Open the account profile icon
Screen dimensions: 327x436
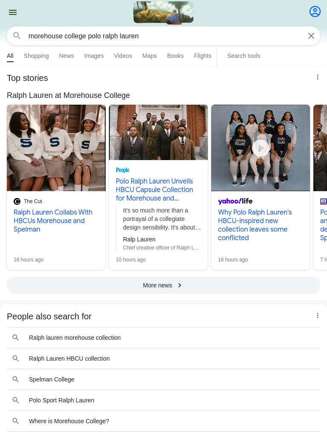pos(315,11)
